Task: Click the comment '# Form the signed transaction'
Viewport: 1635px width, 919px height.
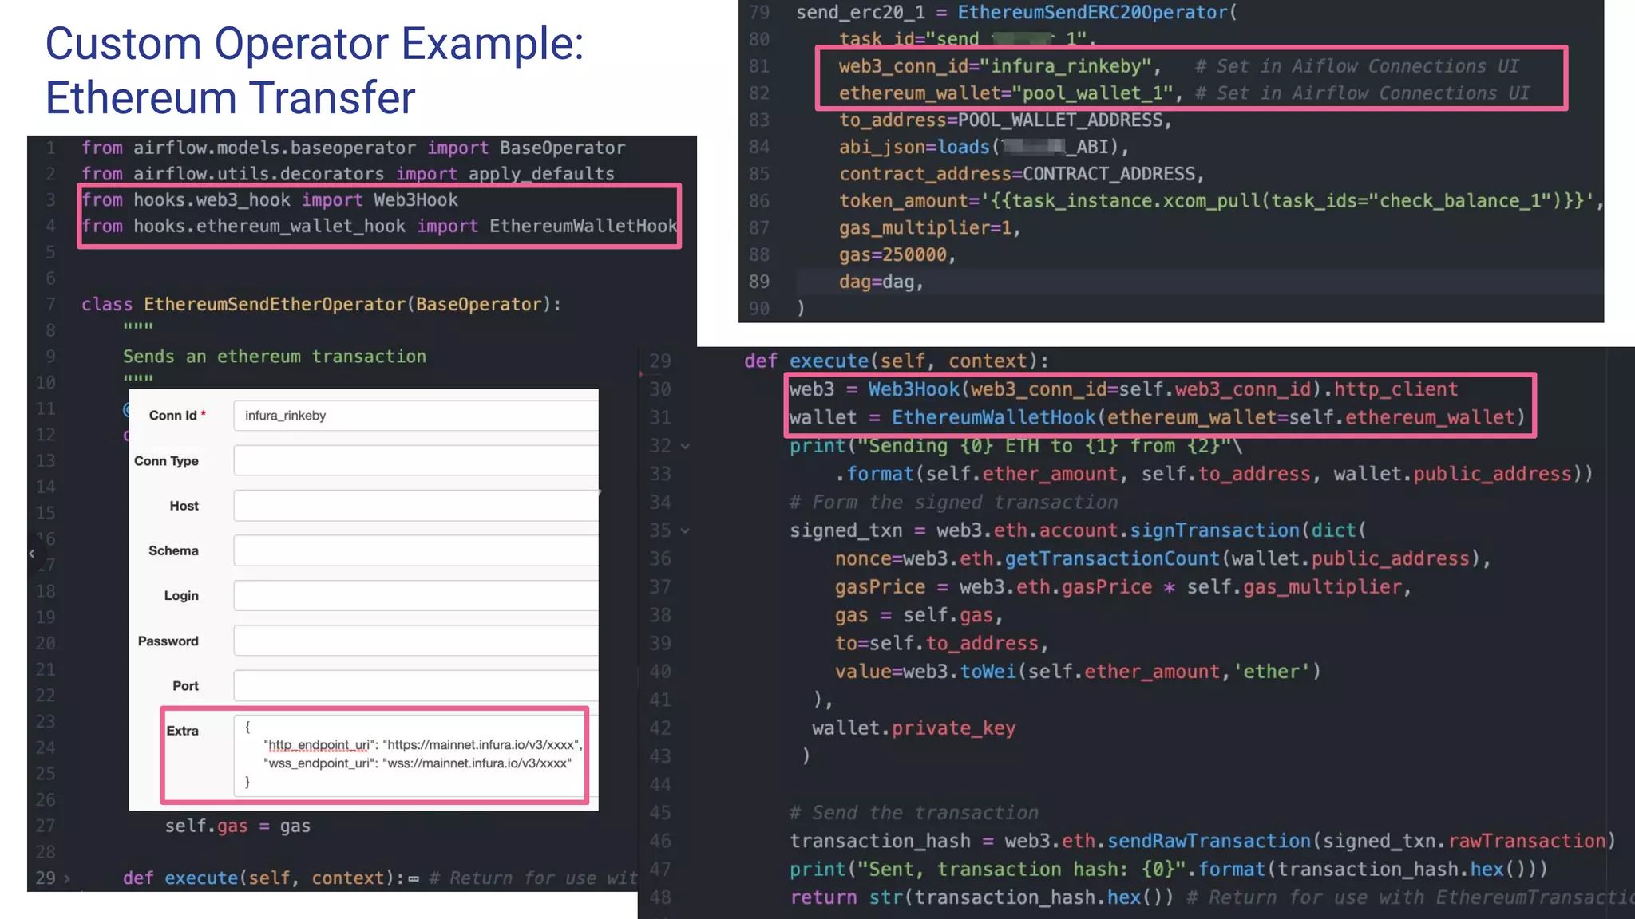Action: (954, 503)
